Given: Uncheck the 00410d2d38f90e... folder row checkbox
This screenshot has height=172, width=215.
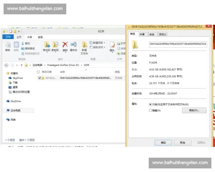Looking at the screenshot, I should 40,78.
